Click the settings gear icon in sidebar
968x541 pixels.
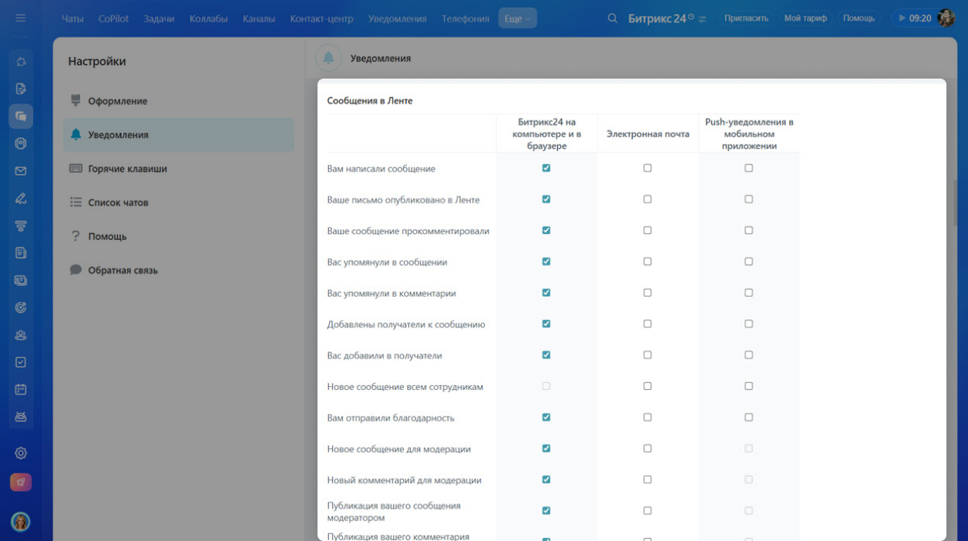[x=21, y=453]
